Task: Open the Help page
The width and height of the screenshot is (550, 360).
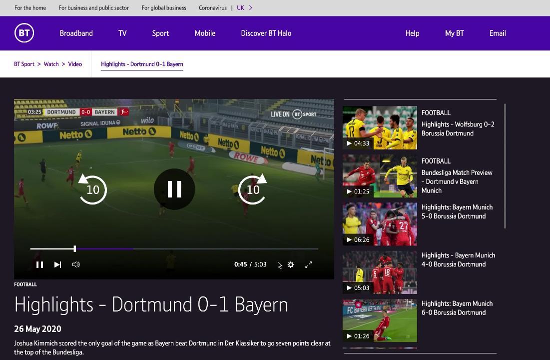Action: (412, 33)
